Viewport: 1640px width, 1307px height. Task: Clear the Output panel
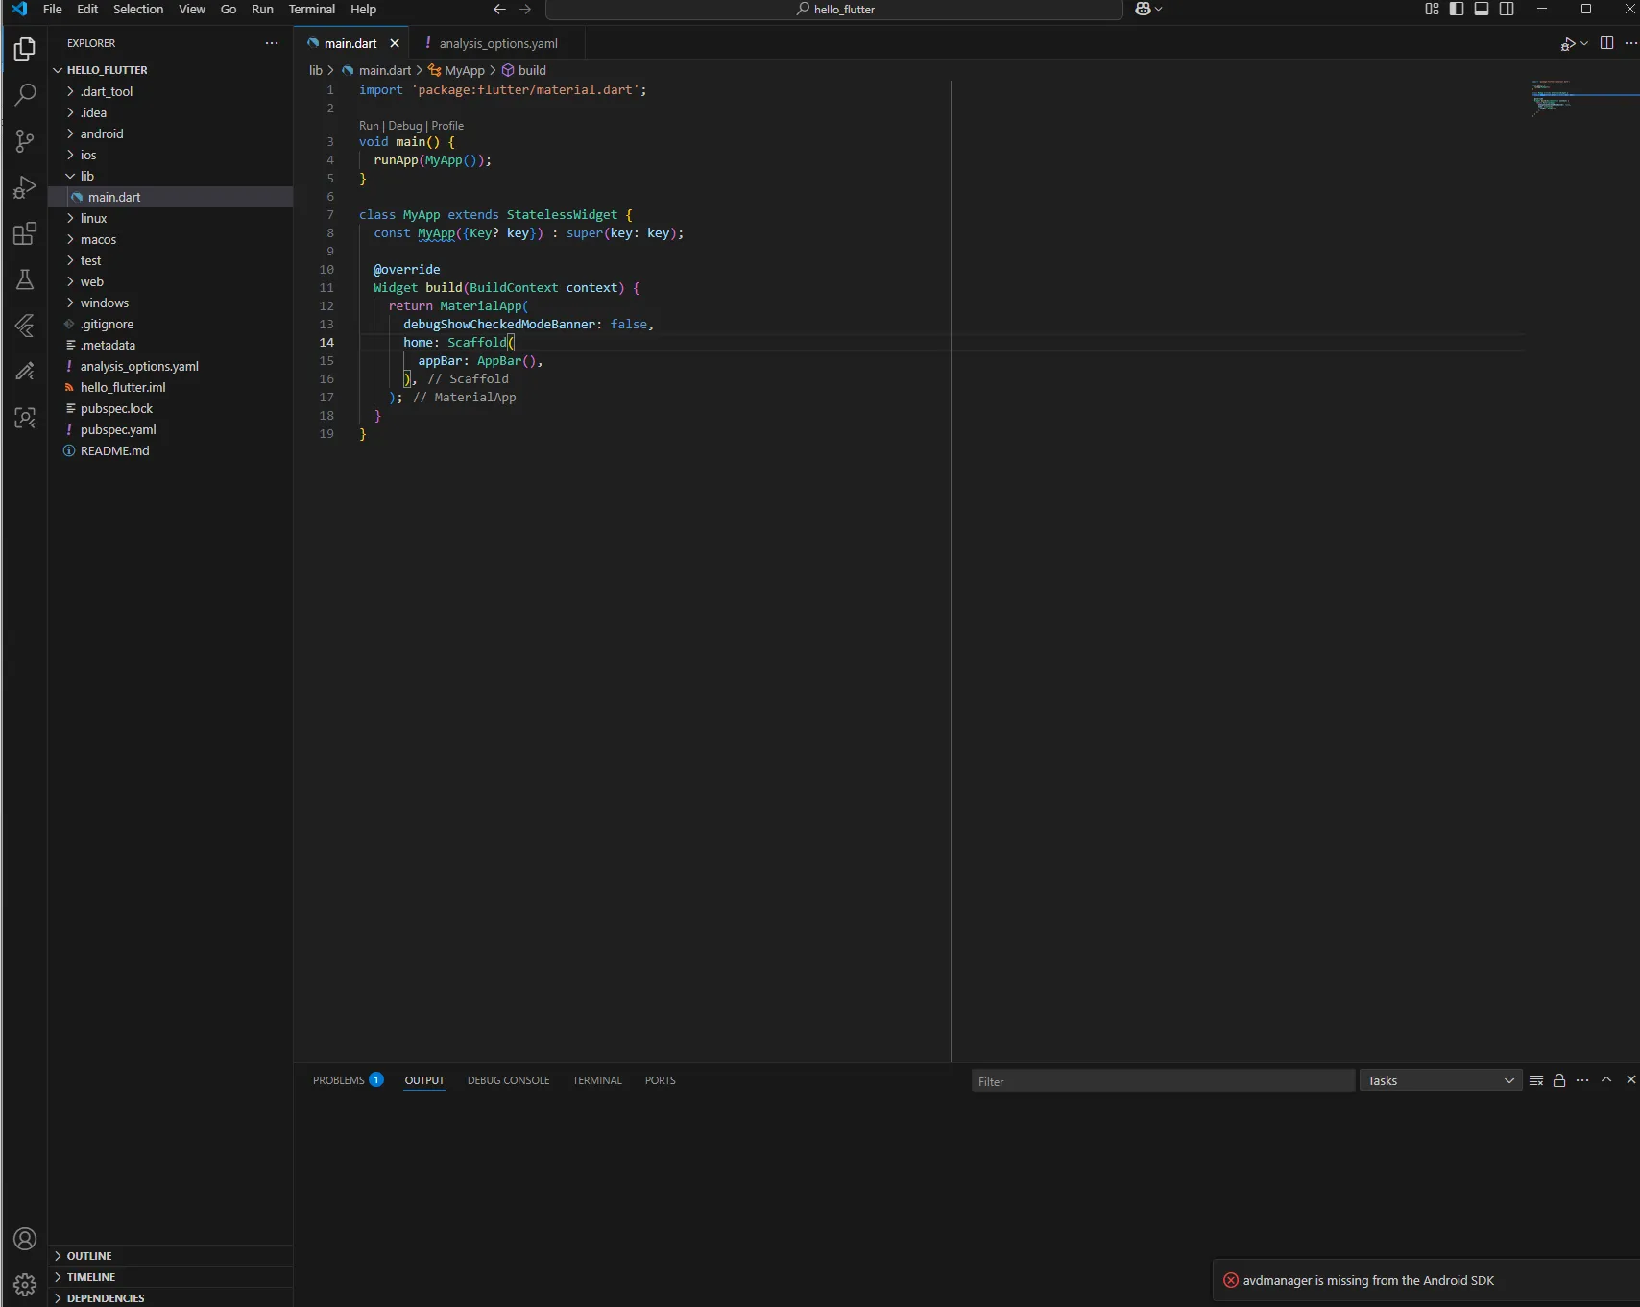coord(1536,1080)
